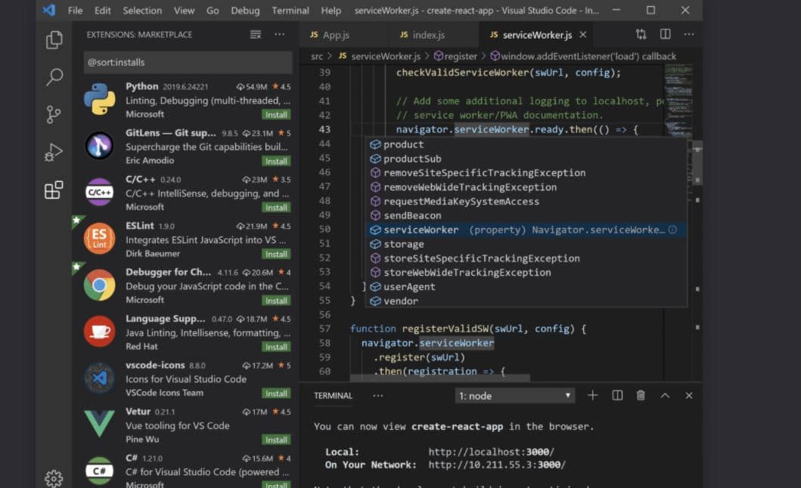This screenshot has width=801, height=488.
Task: Open the extensions panel More Actions ellipsis
Action: (x=279, y=34)
